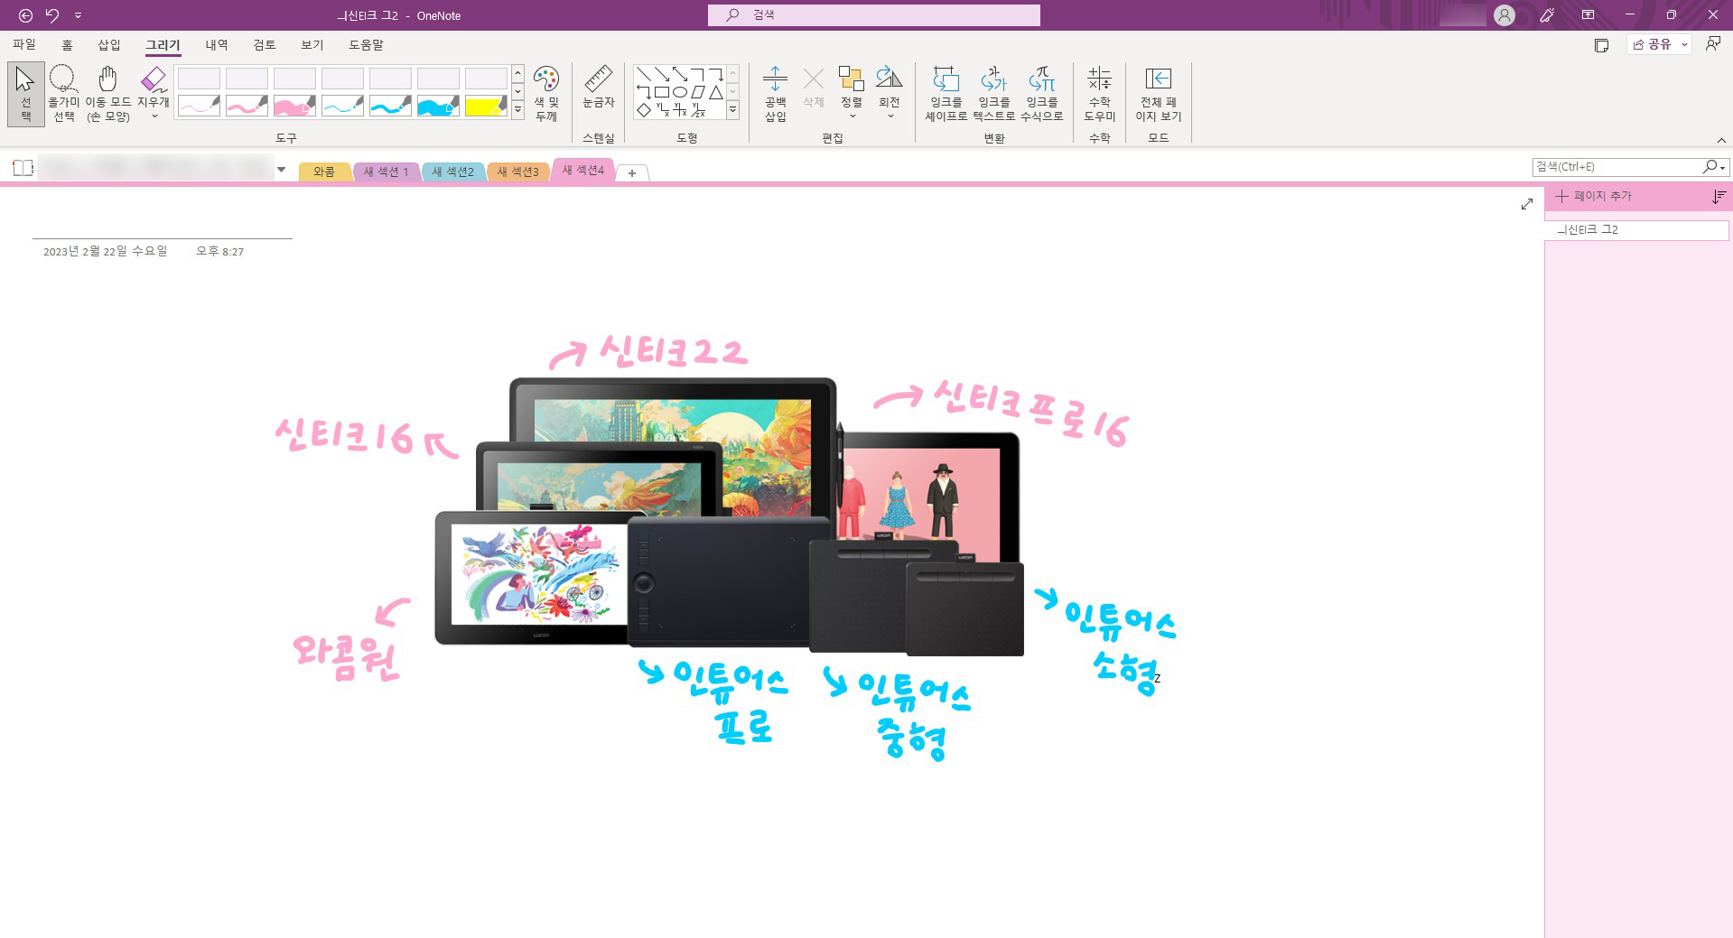1733x938 pixels.
Task: Switch to the 보기 ribbon tab
Action: click(x=312, y=44)
